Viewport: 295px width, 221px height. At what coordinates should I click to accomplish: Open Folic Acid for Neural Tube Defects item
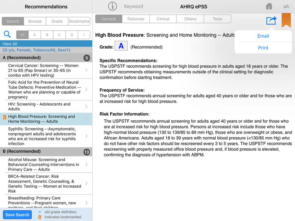pos(46,90)
